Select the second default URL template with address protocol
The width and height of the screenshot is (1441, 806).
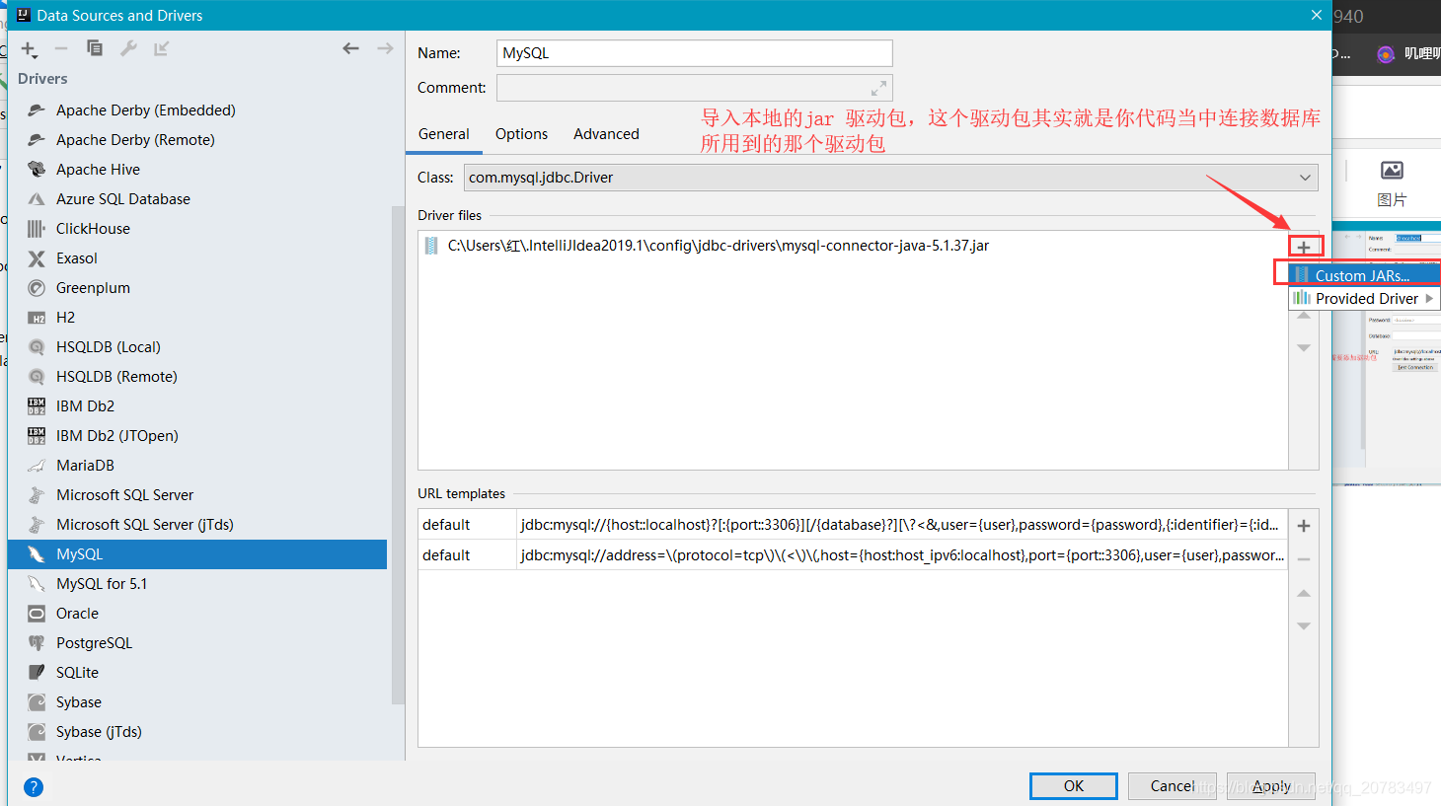853,555
